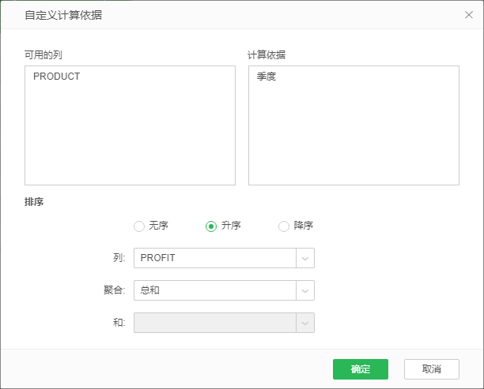Switch sorting to 降序 radio option

pyautogui.click(x=284, y=226)
